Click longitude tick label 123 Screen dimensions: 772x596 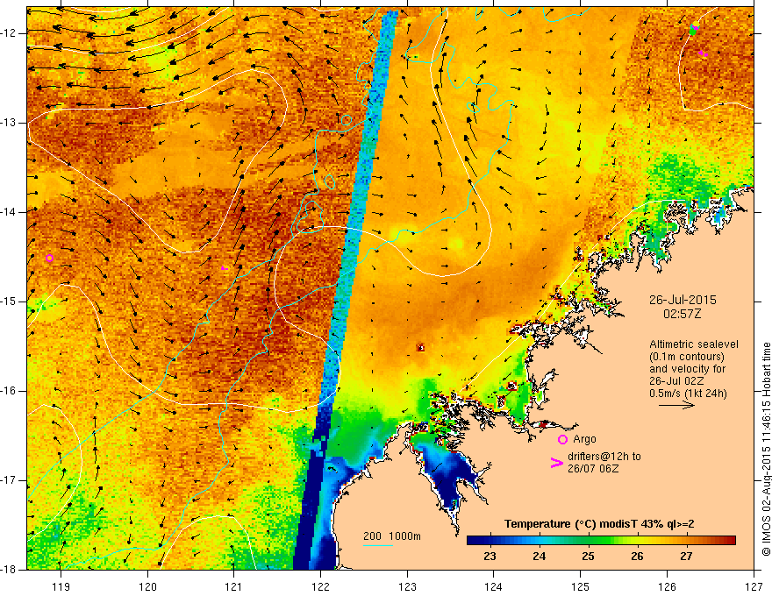(x=407, y=587)
